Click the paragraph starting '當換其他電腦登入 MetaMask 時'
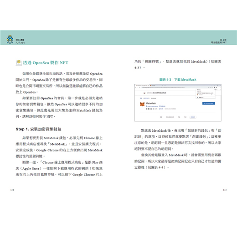Viewport: 237px width, 228px height. click(x=178, y=161)
